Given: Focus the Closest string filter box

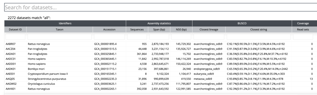Looking at the screenshot, I should coord(259,37).
